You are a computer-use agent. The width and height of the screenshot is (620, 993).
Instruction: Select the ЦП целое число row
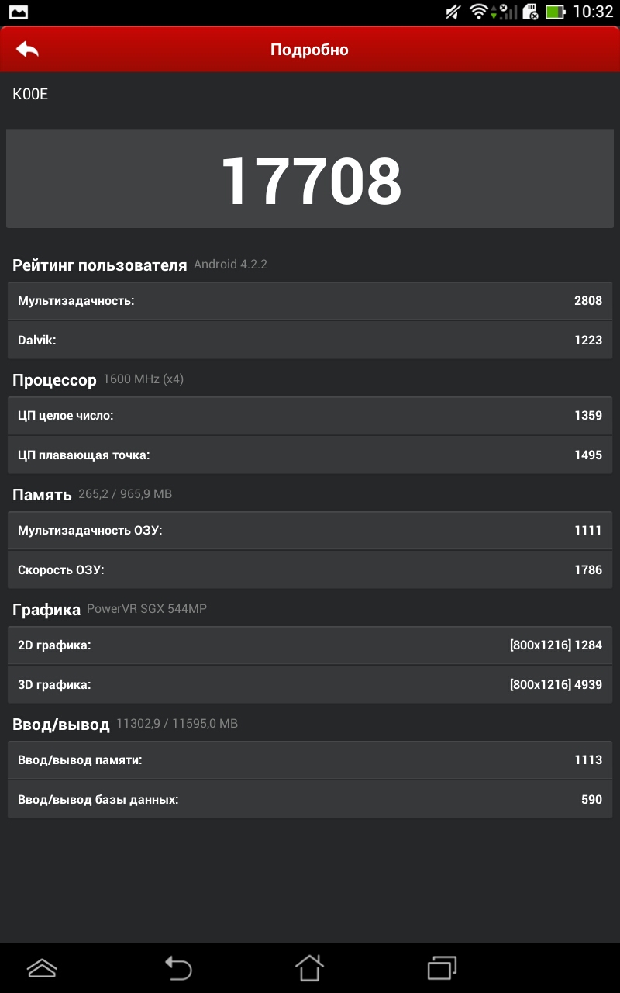[310, 416]
